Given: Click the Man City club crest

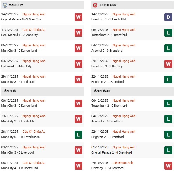Looking at the screenshot, I should [x=5, y=5].
